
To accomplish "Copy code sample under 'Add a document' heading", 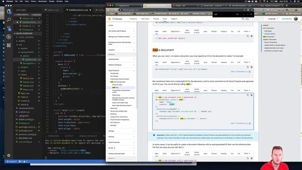I will tap(248, 67).
